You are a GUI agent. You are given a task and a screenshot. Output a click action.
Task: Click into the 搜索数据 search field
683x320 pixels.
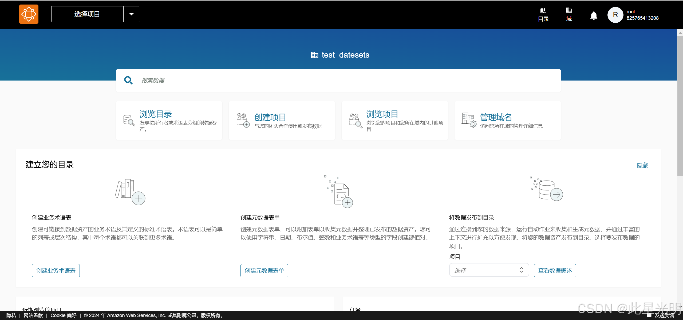point(347,81)
